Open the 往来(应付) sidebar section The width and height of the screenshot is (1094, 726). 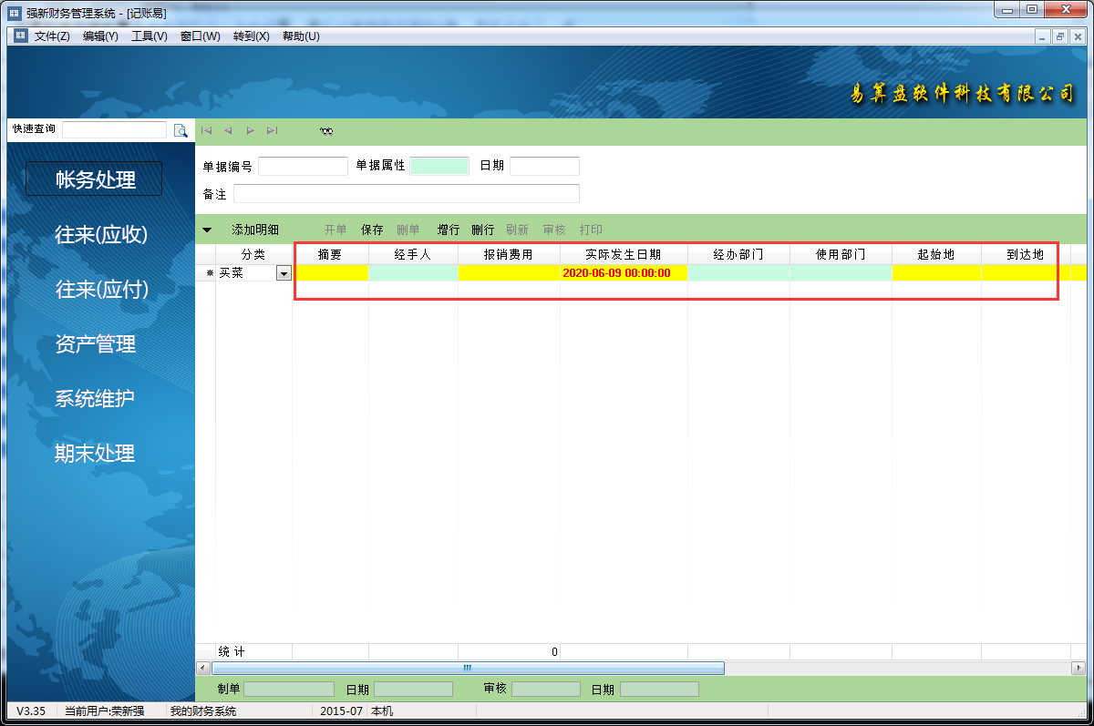[x=100, y=289]
